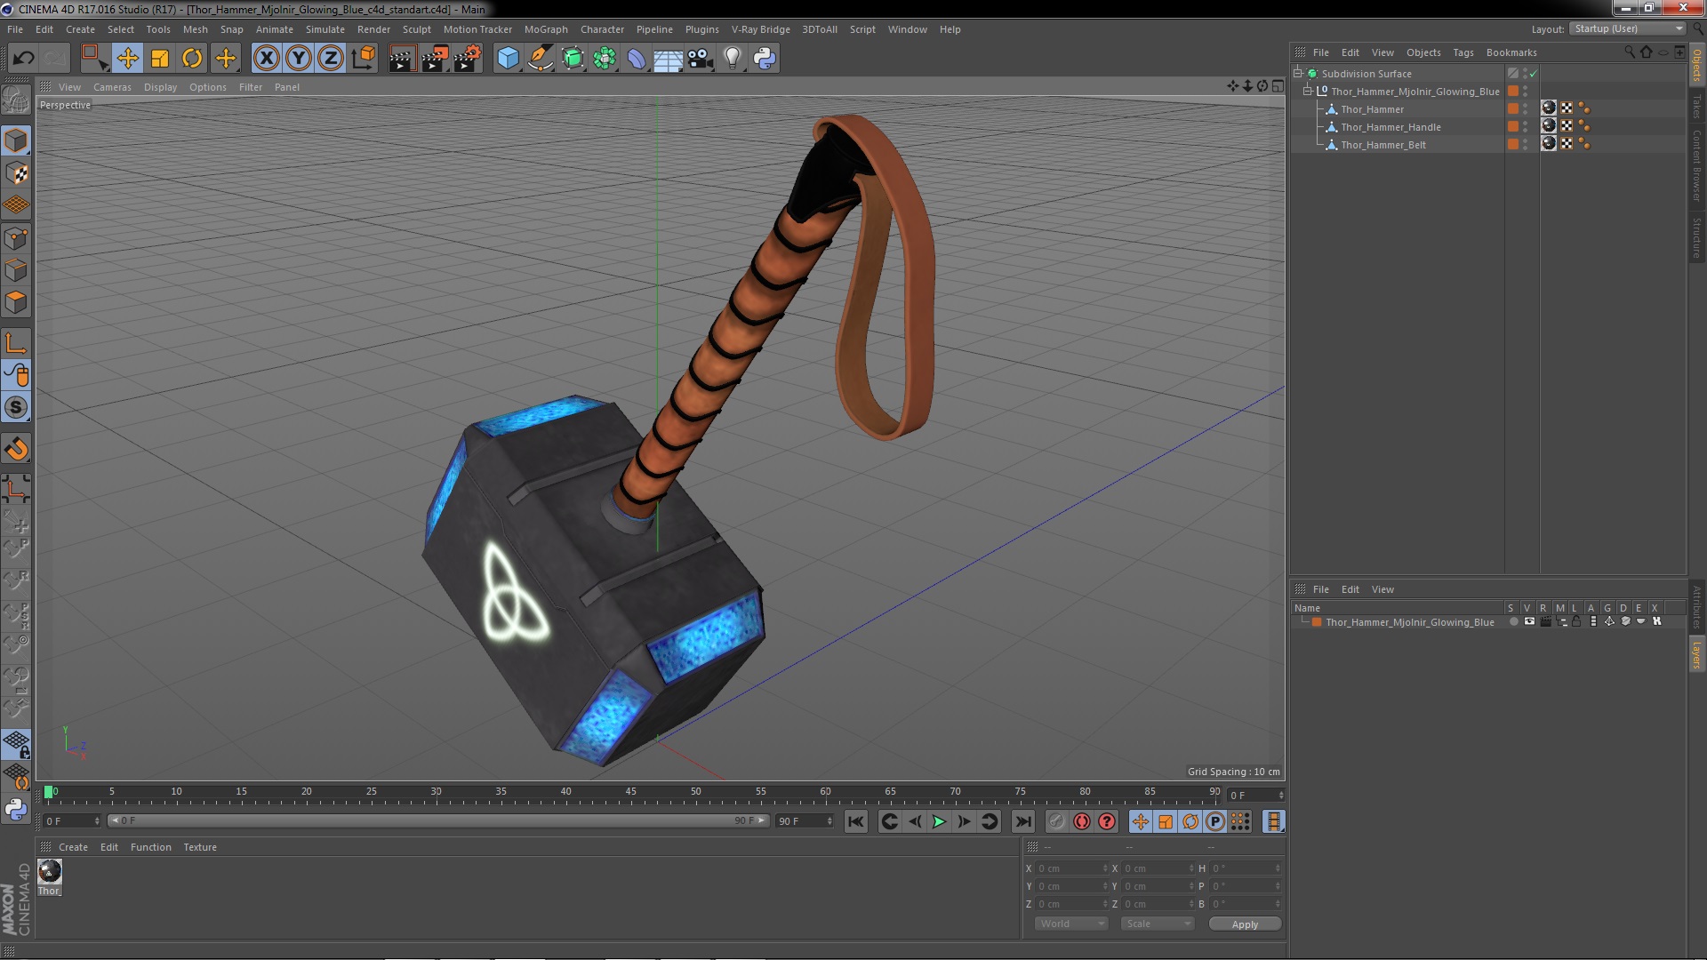
Task: Open the Mesh menu
Action: pyautogui.click(x=195, y=29)
